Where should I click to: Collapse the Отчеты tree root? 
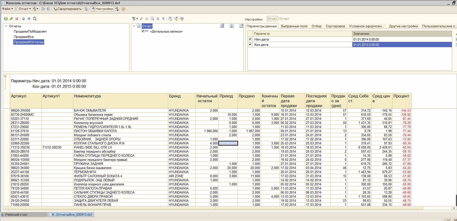(x=6, y=26)
